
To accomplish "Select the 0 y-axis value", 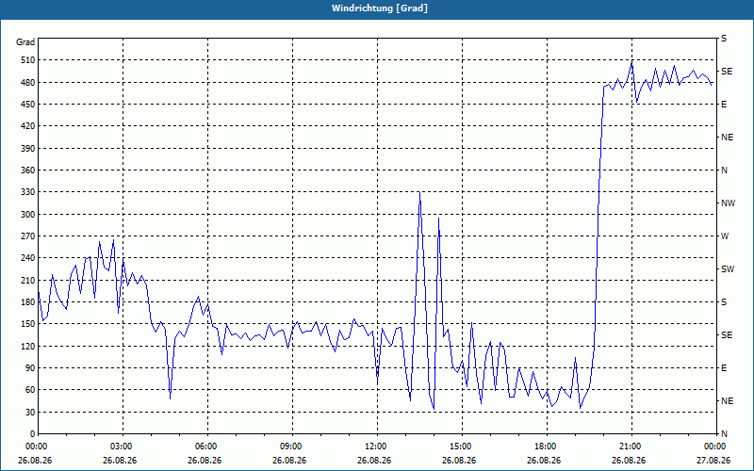I will [32, 434].
